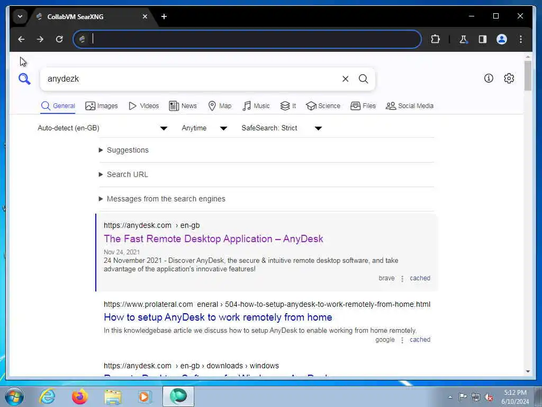Click the https://anydesk.com en-gb URL
Viewport: 542px width, 407px height.
(152, 225)
